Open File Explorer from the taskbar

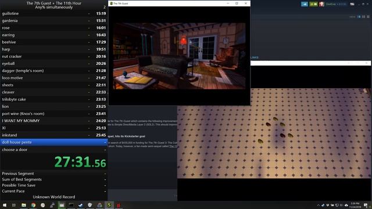pyautogui.click(x=24, y=205)
